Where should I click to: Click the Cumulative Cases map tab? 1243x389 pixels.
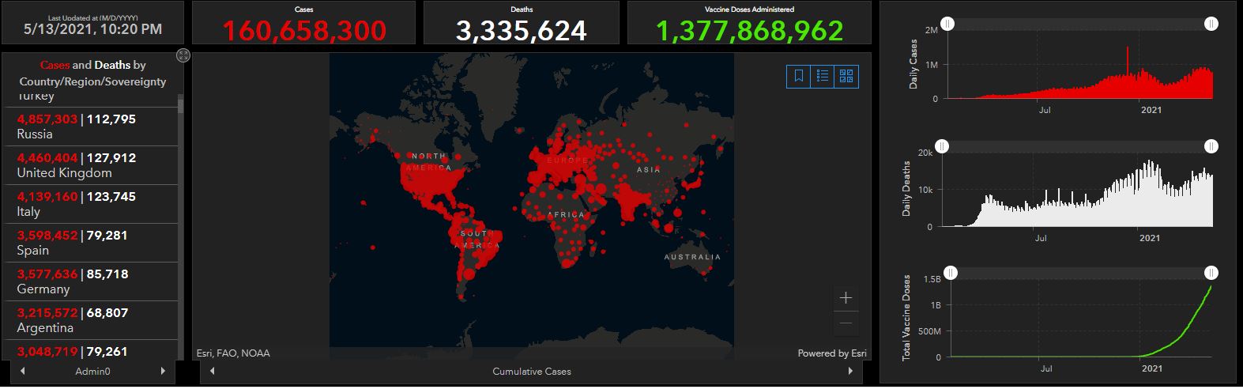click(531, 371)
